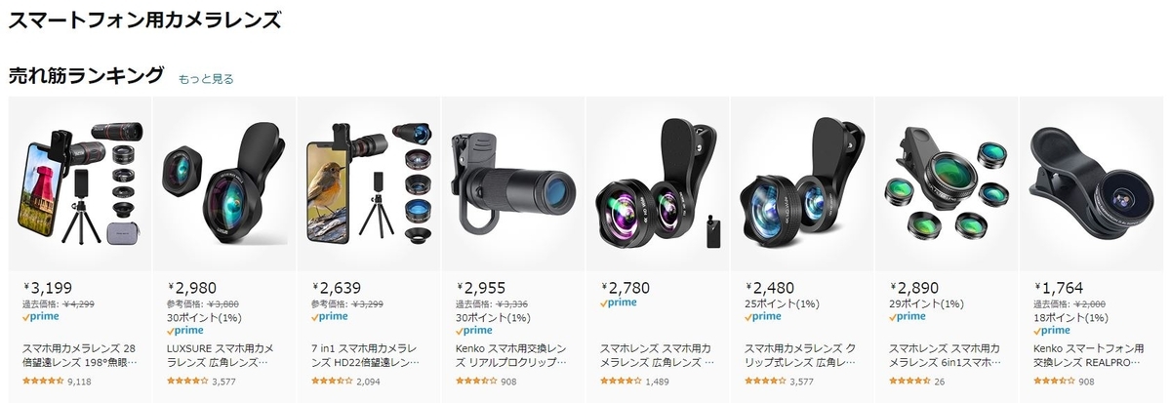
Task: Click the LUXSURE スマホ用カメラレンズ title link
Action: pyautogui.click(x=222, y=354)
